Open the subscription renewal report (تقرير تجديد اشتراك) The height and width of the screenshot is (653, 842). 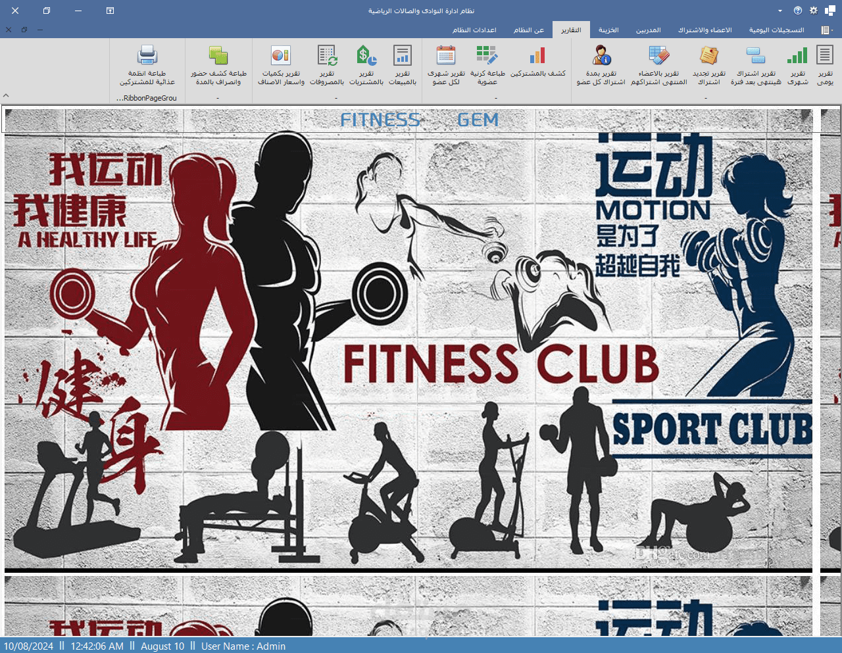click(708, 64)
